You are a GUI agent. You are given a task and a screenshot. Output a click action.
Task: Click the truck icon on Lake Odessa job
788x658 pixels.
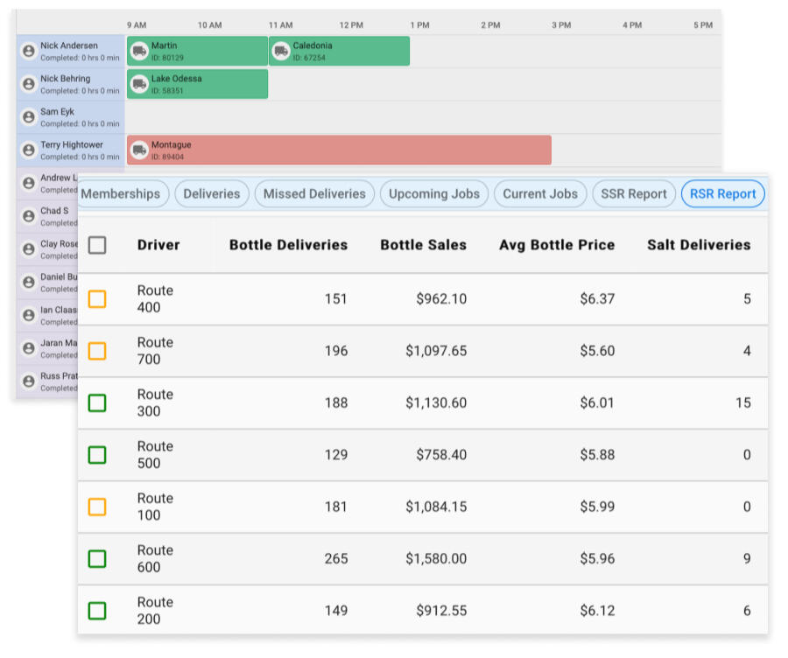(139, 85)
